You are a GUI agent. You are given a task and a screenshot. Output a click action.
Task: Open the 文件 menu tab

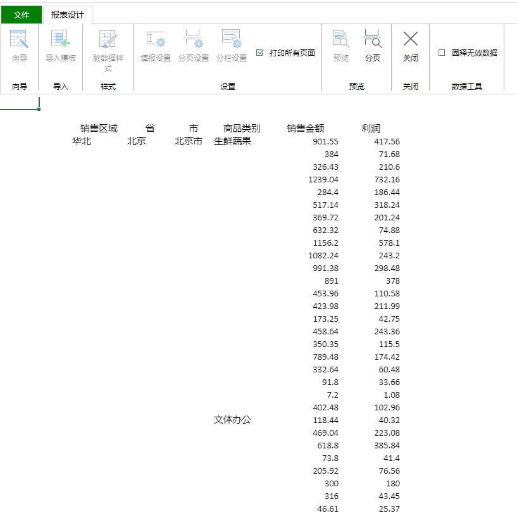pyautogui.click(x=22, y=15)
